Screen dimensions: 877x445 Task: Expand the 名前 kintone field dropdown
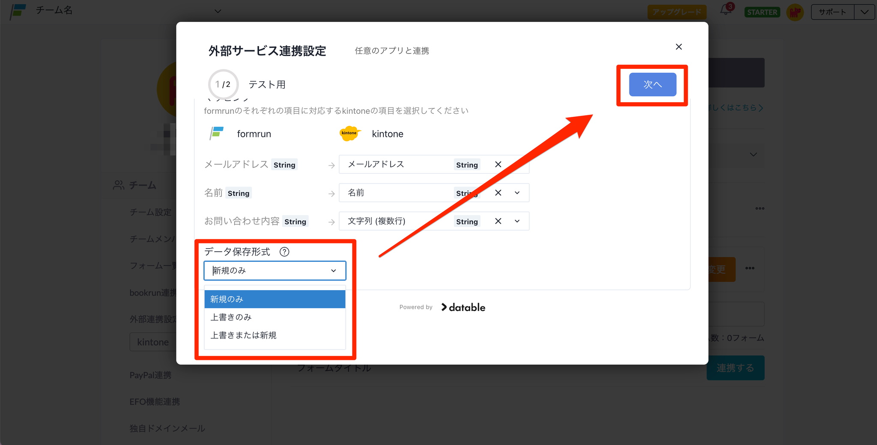[517, 193]
